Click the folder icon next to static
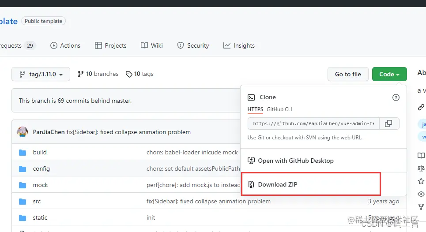Viewport: 426px width, 232px height. click(x=23, y=217)
